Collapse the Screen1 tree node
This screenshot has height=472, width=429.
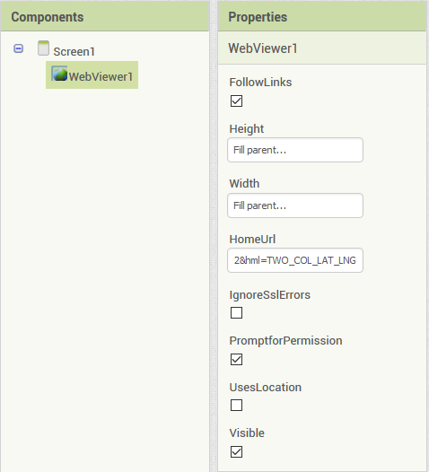pyautogui.click(x=18, y=48)
